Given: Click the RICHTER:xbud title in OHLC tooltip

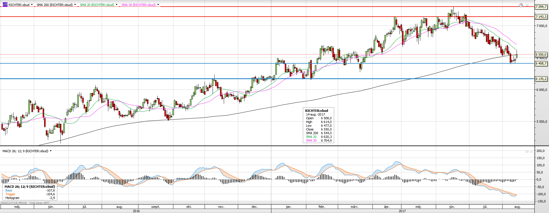Looking at the screenshot, I should 317,110.
